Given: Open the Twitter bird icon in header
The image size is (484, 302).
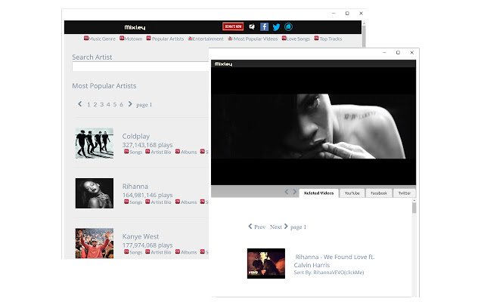Looking at the screenshot, I should (x=276, y=27).
